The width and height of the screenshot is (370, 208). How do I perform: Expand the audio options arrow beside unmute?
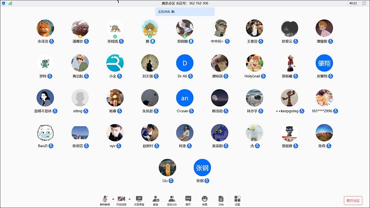coord(112,198)
